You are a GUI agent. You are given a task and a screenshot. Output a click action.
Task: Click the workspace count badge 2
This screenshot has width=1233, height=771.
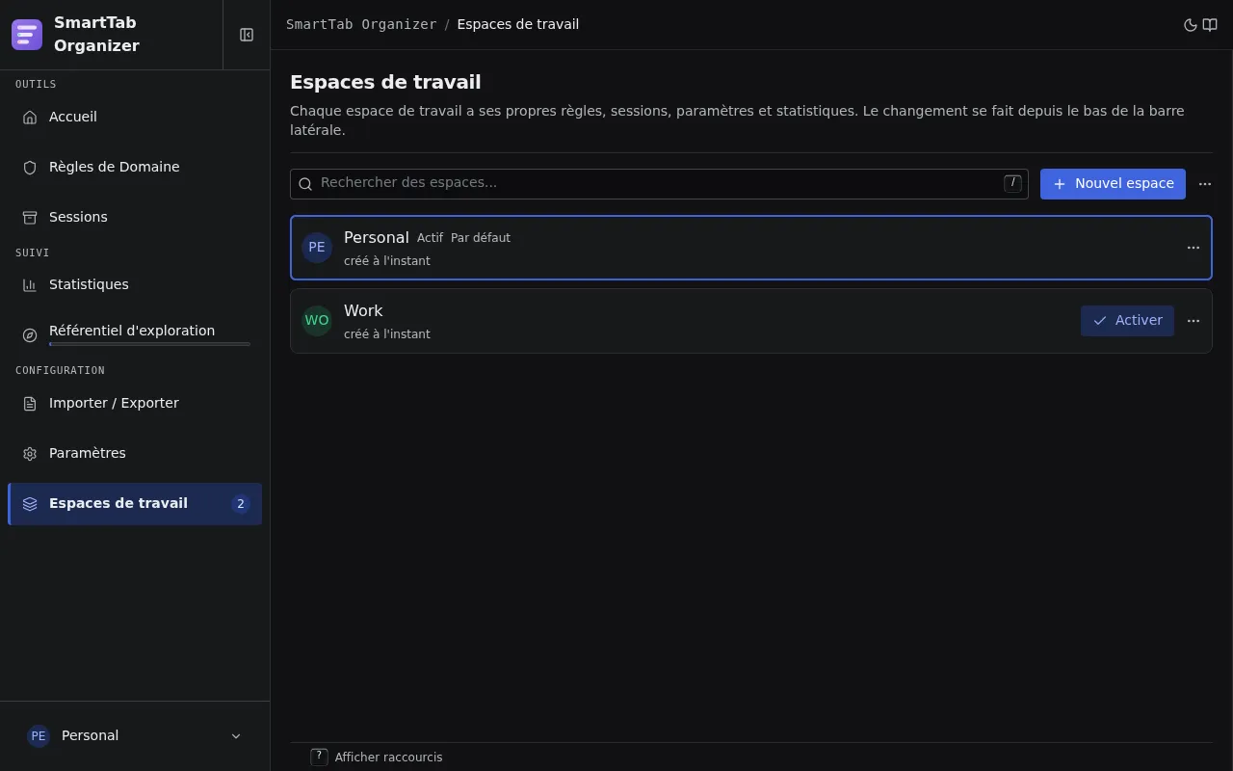241,504
